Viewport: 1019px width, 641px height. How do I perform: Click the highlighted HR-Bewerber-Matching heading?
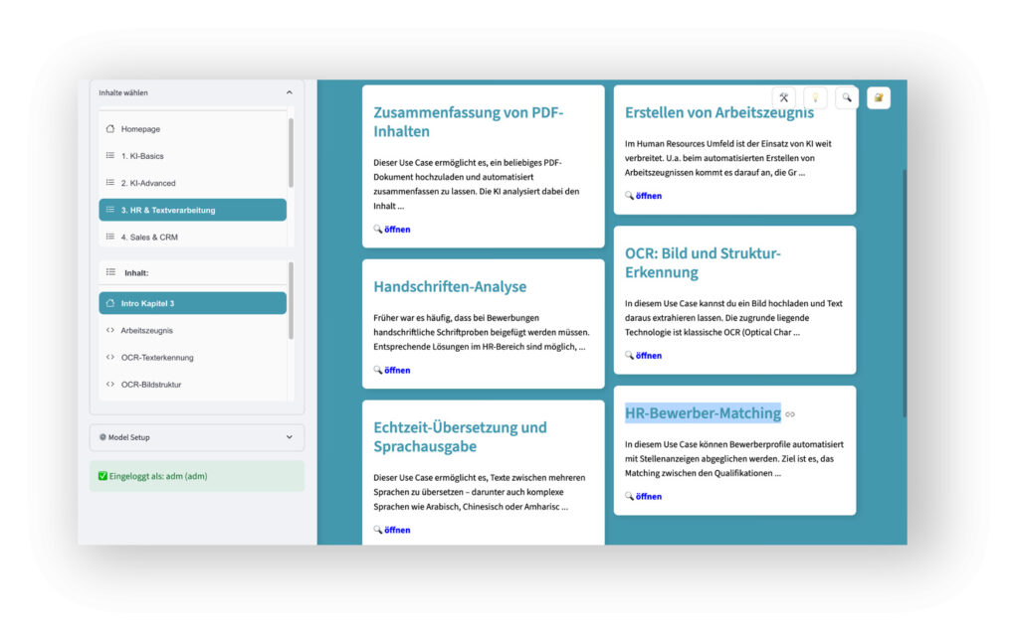pyautogui.click(x=703, y=412)
